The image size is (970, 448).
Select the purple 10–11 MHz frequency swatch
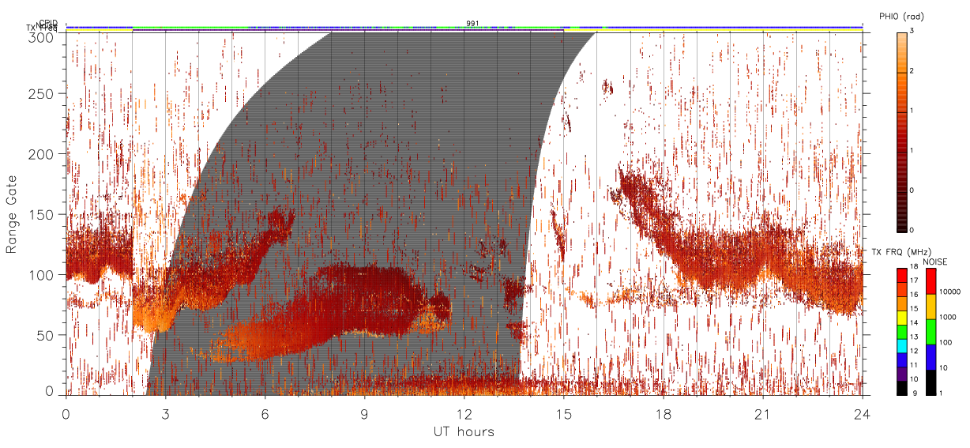click(x=902, y=374)
